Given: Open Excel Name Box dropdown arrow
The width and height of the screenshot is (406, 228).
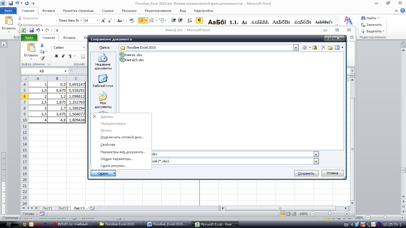Looking at the screenshot, I should tap(65, 71).
